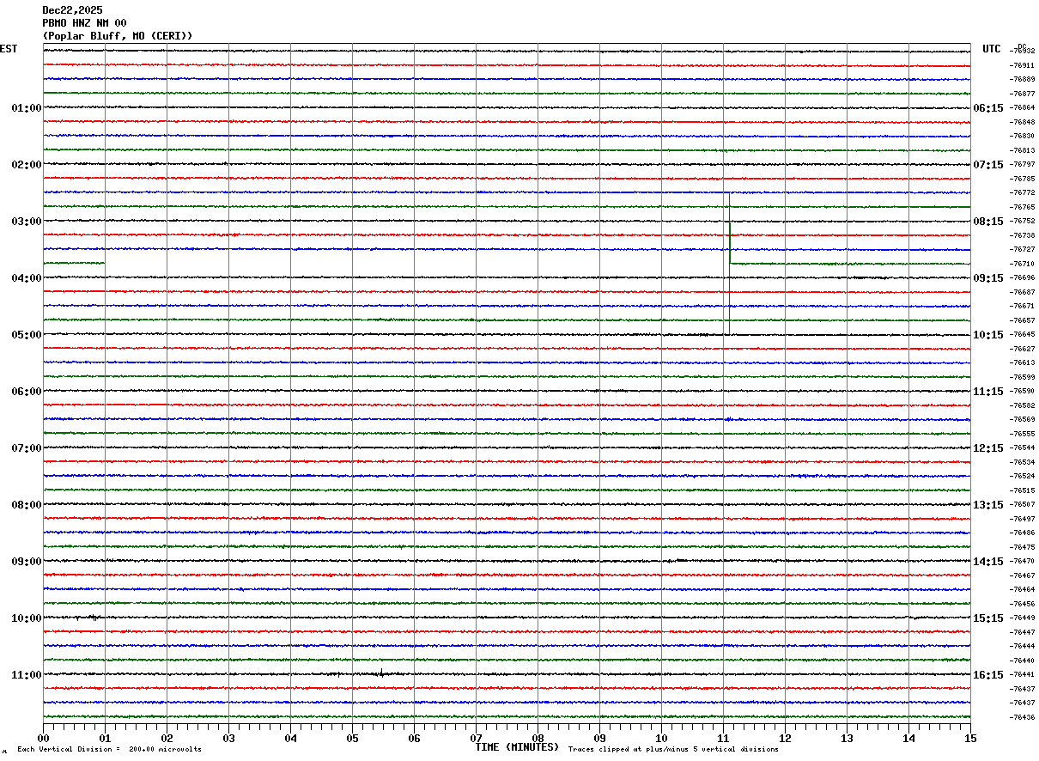This screenshot has height=761, width=1039.
Task: Click the -76797 DC offset value
Action: click(1023, 164)
